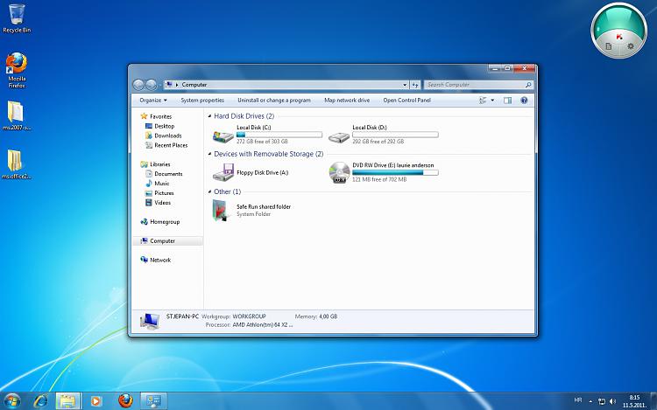Open the Windows Start orb
Image resolution: width=657 pixels, height=410 pixels.
click(x=11, y=401)
